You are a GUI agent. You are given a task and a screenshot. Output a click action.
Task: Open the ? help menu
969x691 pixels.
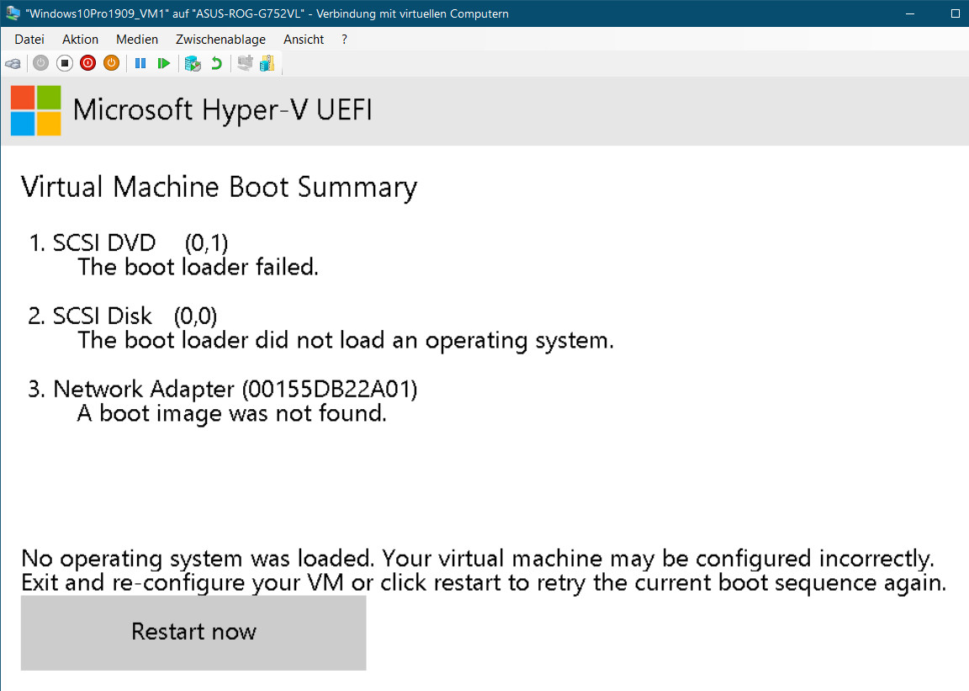point(344,40)
